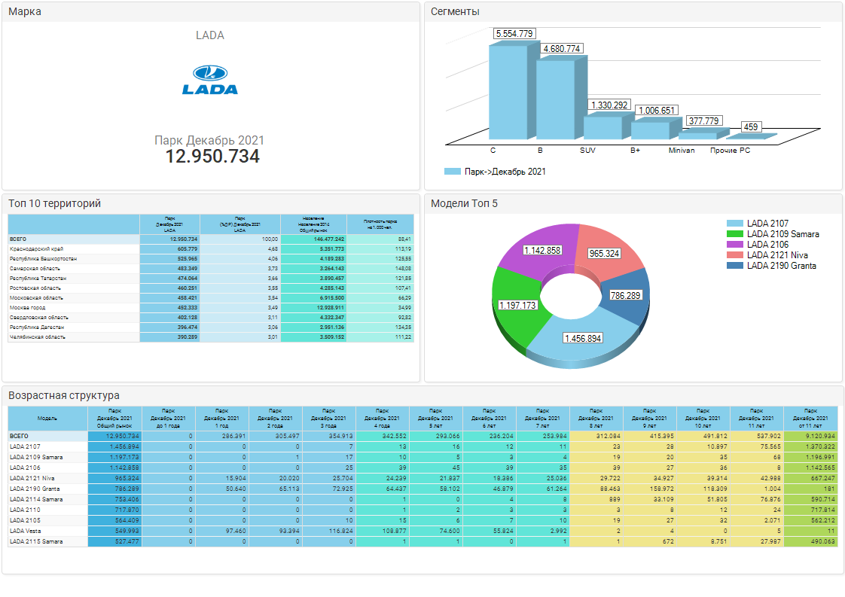Select LADA Vesta in age structure table
Screen dimensions: 845x597
(x=27, y=531)
